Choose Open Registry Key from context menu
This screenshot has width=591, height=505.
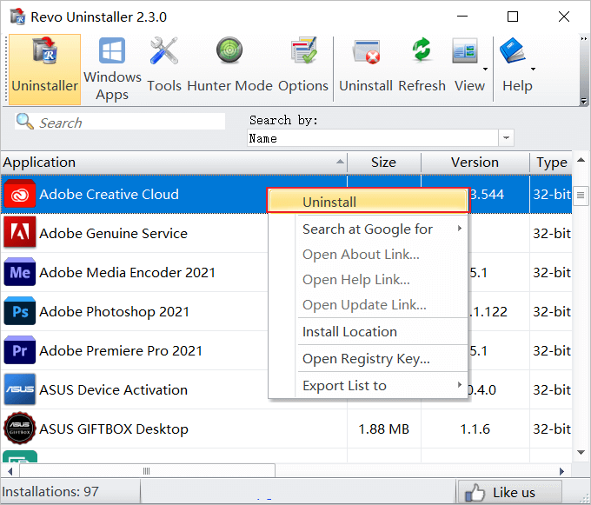click(x=365, y=358)
